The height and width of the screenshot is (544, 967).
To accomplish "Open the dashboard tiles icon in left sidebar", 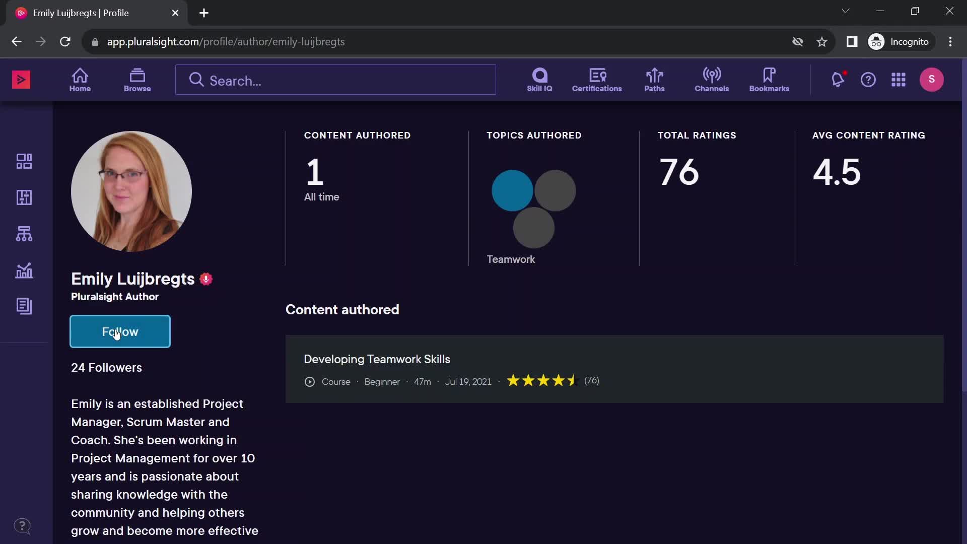I will [24, 161].
